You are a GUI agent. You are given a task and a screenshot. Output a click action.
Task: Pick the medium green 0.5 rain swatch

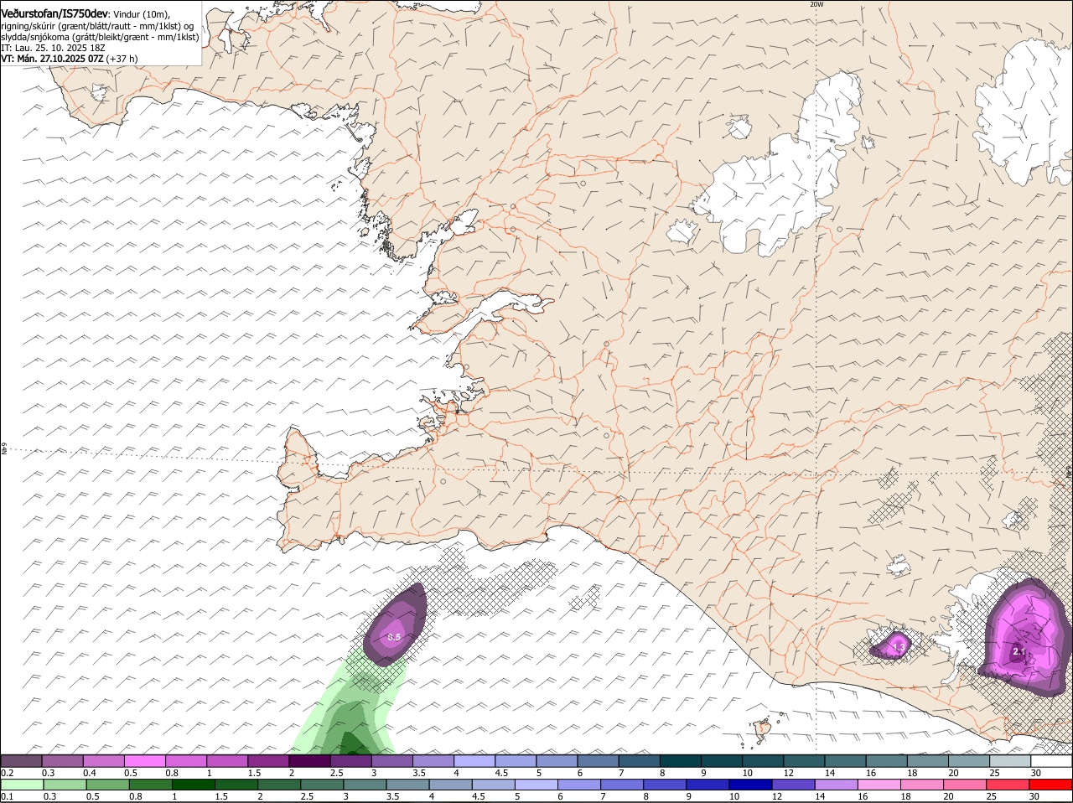click(107, 785)
